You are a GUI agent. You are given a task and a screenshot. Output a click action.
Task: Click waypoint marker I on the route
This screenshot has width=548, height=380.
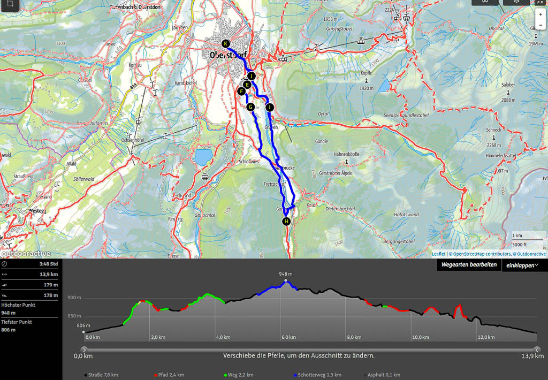pos(270,108)
